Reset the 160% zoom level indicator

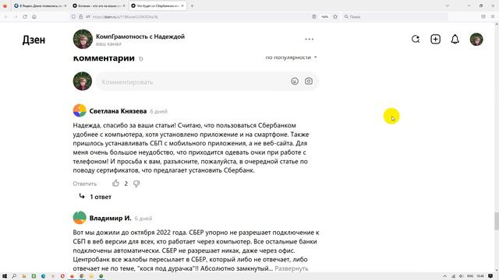324,16
